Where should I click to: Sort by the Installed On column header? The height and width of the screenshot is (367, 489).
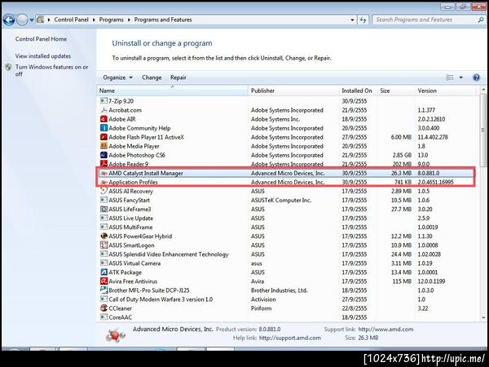pos(358,91)
